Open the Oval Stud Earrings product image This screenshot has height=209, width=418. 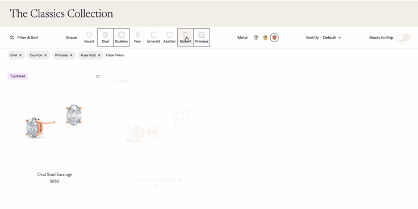click(x=55, y=122)
